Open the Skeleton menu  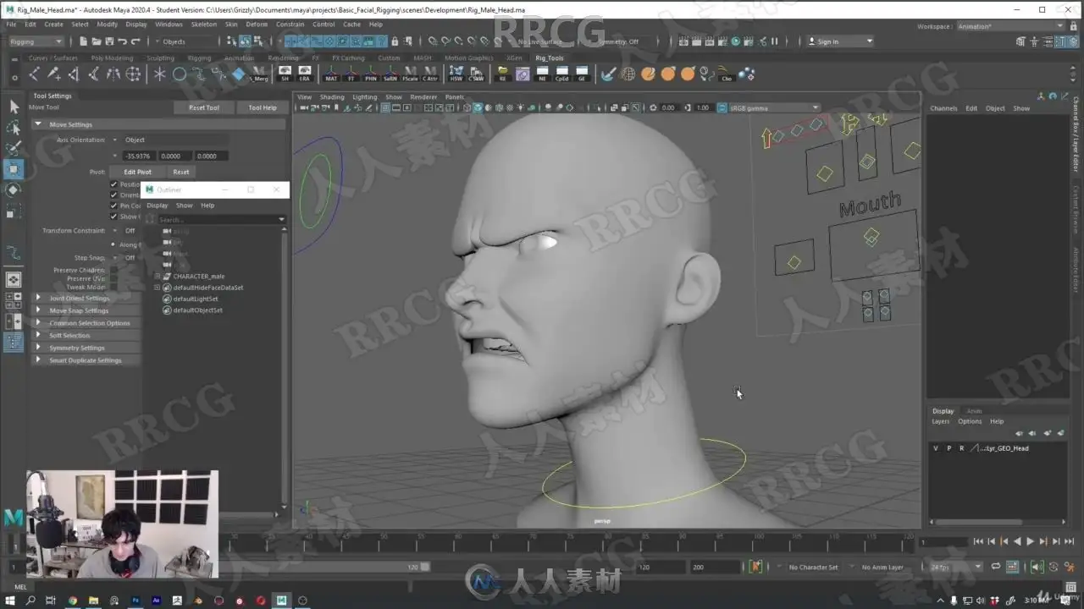[x=203, y=25]
